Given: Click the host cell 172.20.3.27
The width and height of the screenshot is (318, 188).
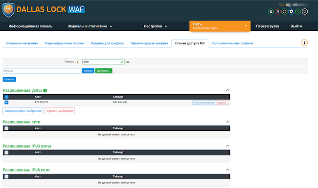Looking at the screenshot, I should tap(42, 102).
